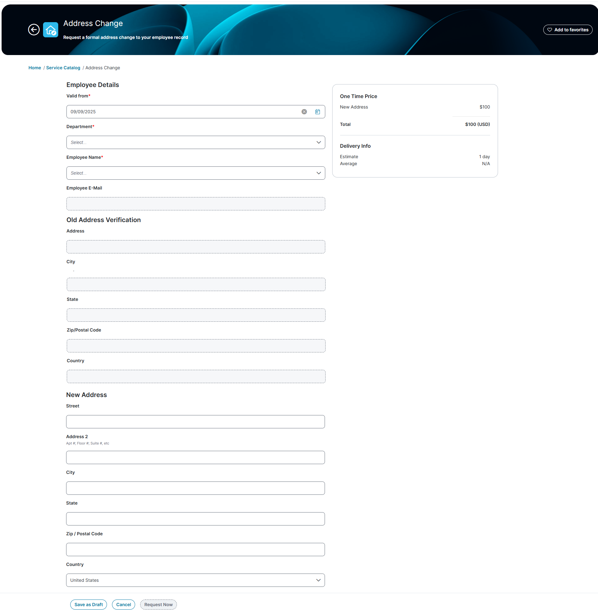598x615 pixels.
Task: Click the New Address State input
Action: [x=195, y=519]
